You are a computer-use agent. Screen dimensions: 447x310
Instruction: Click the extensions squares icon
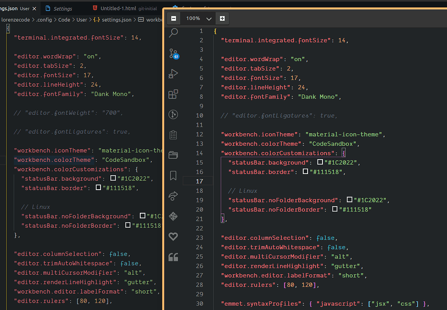click(173, 94)
